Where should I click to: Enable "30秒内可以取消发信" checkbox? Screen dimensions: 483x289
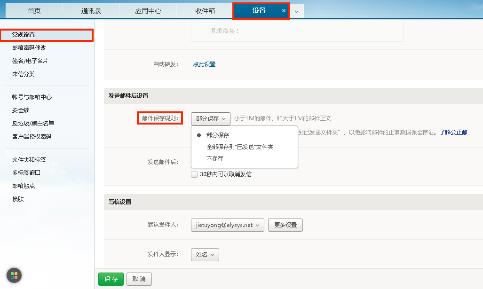pyautogui.click(x=194, y=174)
